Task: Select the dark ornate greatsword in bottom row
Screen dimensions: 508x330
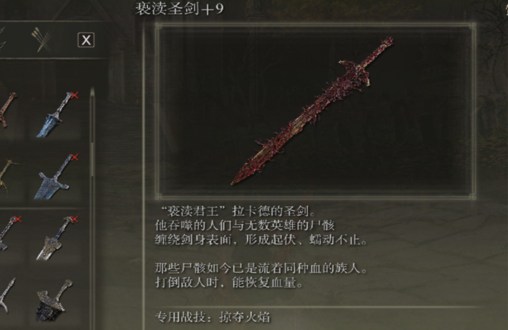Action: coord(54,300)
